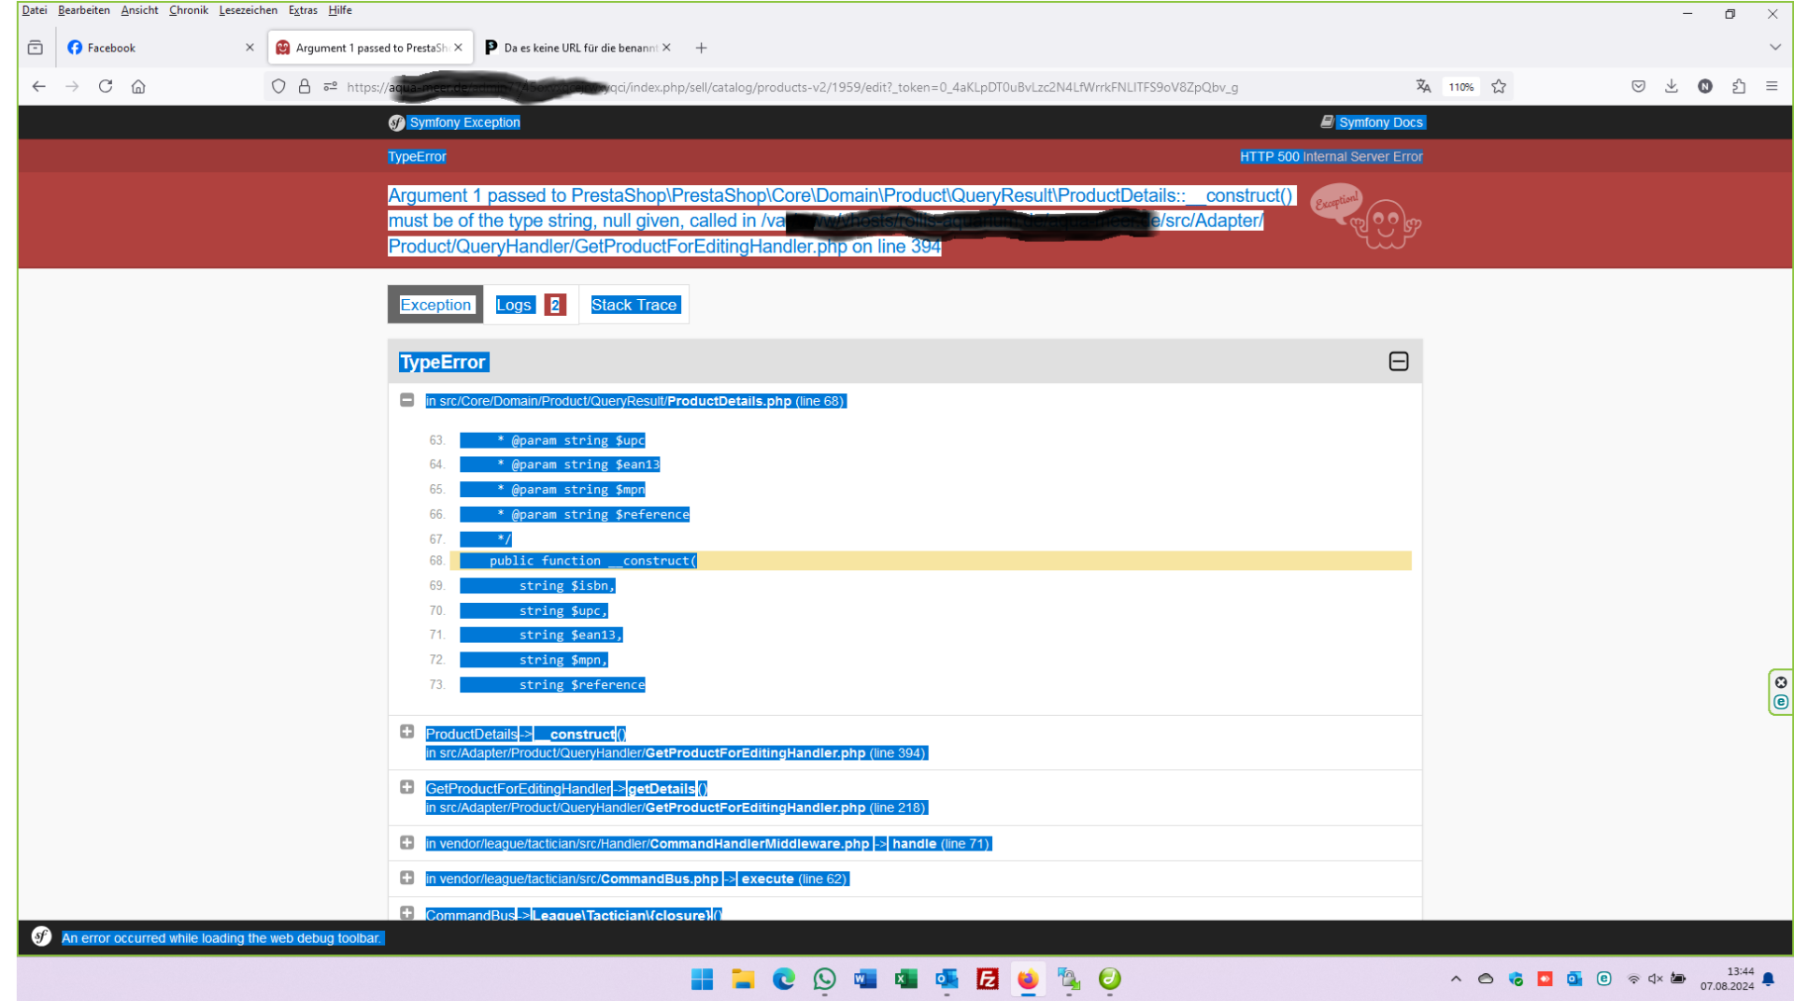1794x1001 pixels.
Task: Reset the 110% zoom level badge
Action: tap(1461, 87)
